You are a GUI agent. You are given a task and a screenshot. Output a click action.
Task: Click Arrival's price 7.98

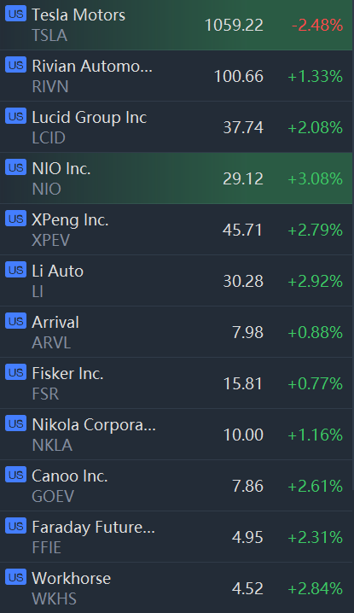click(x=247, y=333)
